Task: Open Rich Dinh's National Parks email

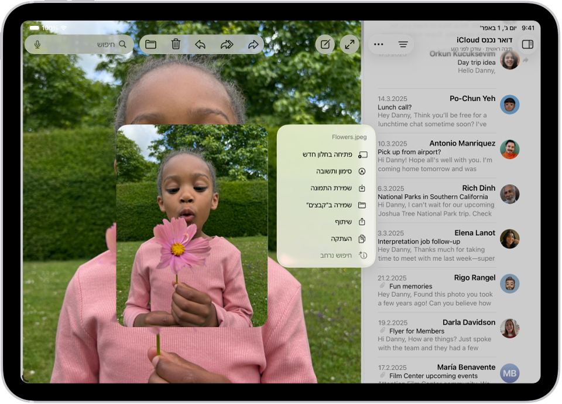Action: coord(436,201)
